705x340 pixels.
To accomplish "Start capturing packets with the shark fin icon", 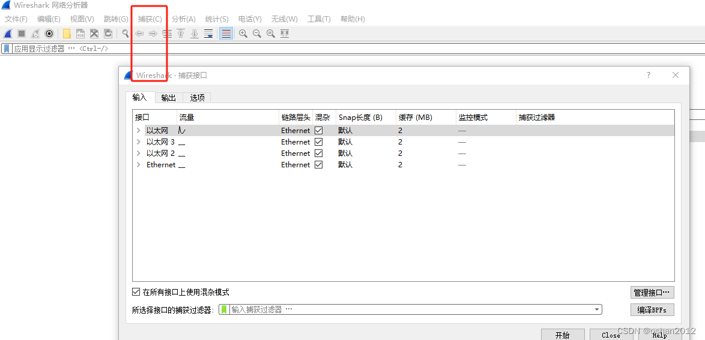I will 8,34.
